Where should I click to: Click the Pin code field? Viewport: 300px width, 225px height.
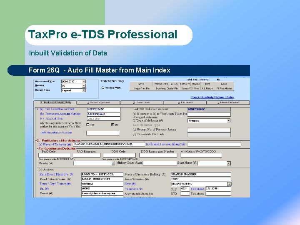102,189
